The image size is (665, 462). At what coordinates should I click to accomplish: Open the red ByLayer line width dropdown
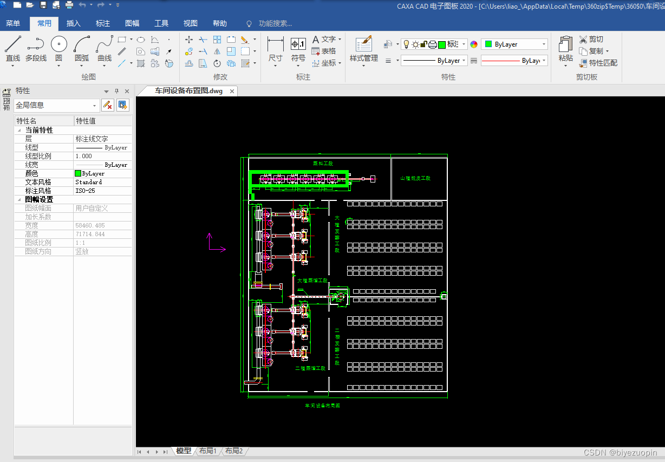[x=514, y=61]
